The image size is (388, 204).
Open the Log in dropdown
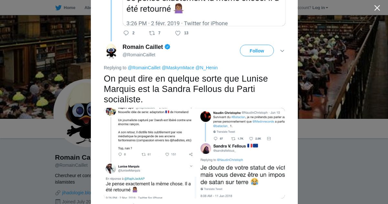pyautogui.click(x=320, y=8)
